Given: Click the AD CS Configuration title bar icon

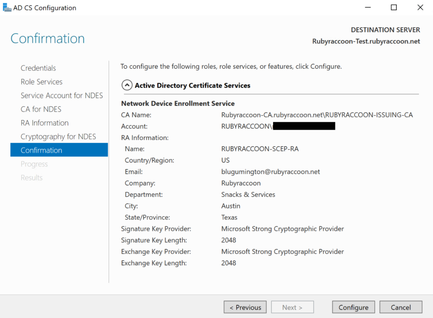Looking at the screenshot, I should coord(7,7).
